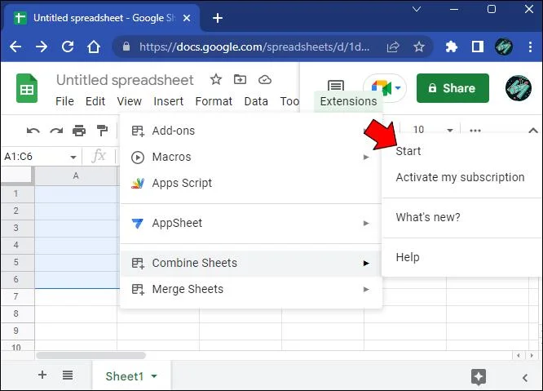Click the Explore star icon
The height and width of the screenshot is (391, 543).
point(479,377)
